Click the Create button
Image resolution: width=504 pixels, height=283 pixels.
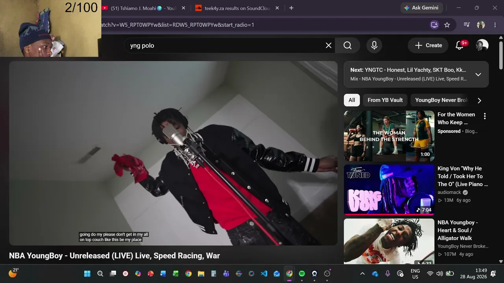428,46
